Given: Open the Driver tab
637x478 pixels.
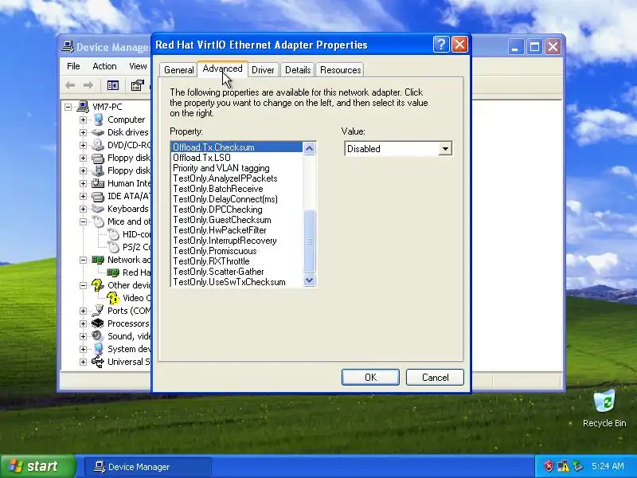Looking at the screenshot, I should [x=263, y=70].
